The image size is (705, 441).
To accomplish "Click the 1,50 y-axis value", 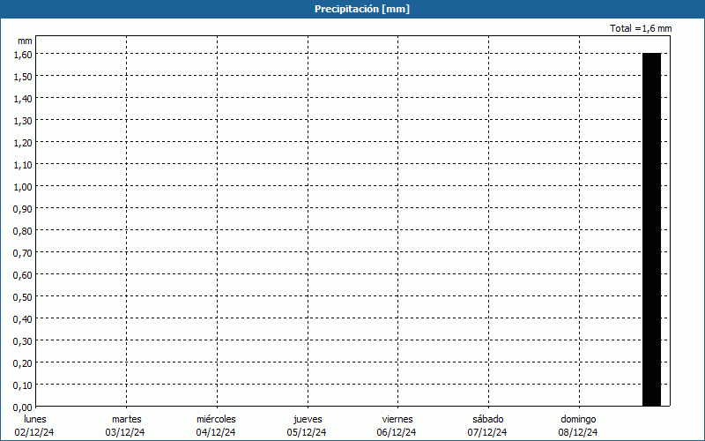I will tap(23, 77).
